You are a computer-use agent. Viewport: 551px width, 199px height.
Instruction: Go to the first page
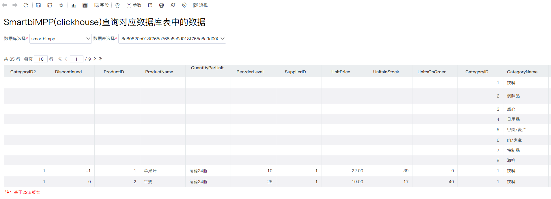point(60,59)
